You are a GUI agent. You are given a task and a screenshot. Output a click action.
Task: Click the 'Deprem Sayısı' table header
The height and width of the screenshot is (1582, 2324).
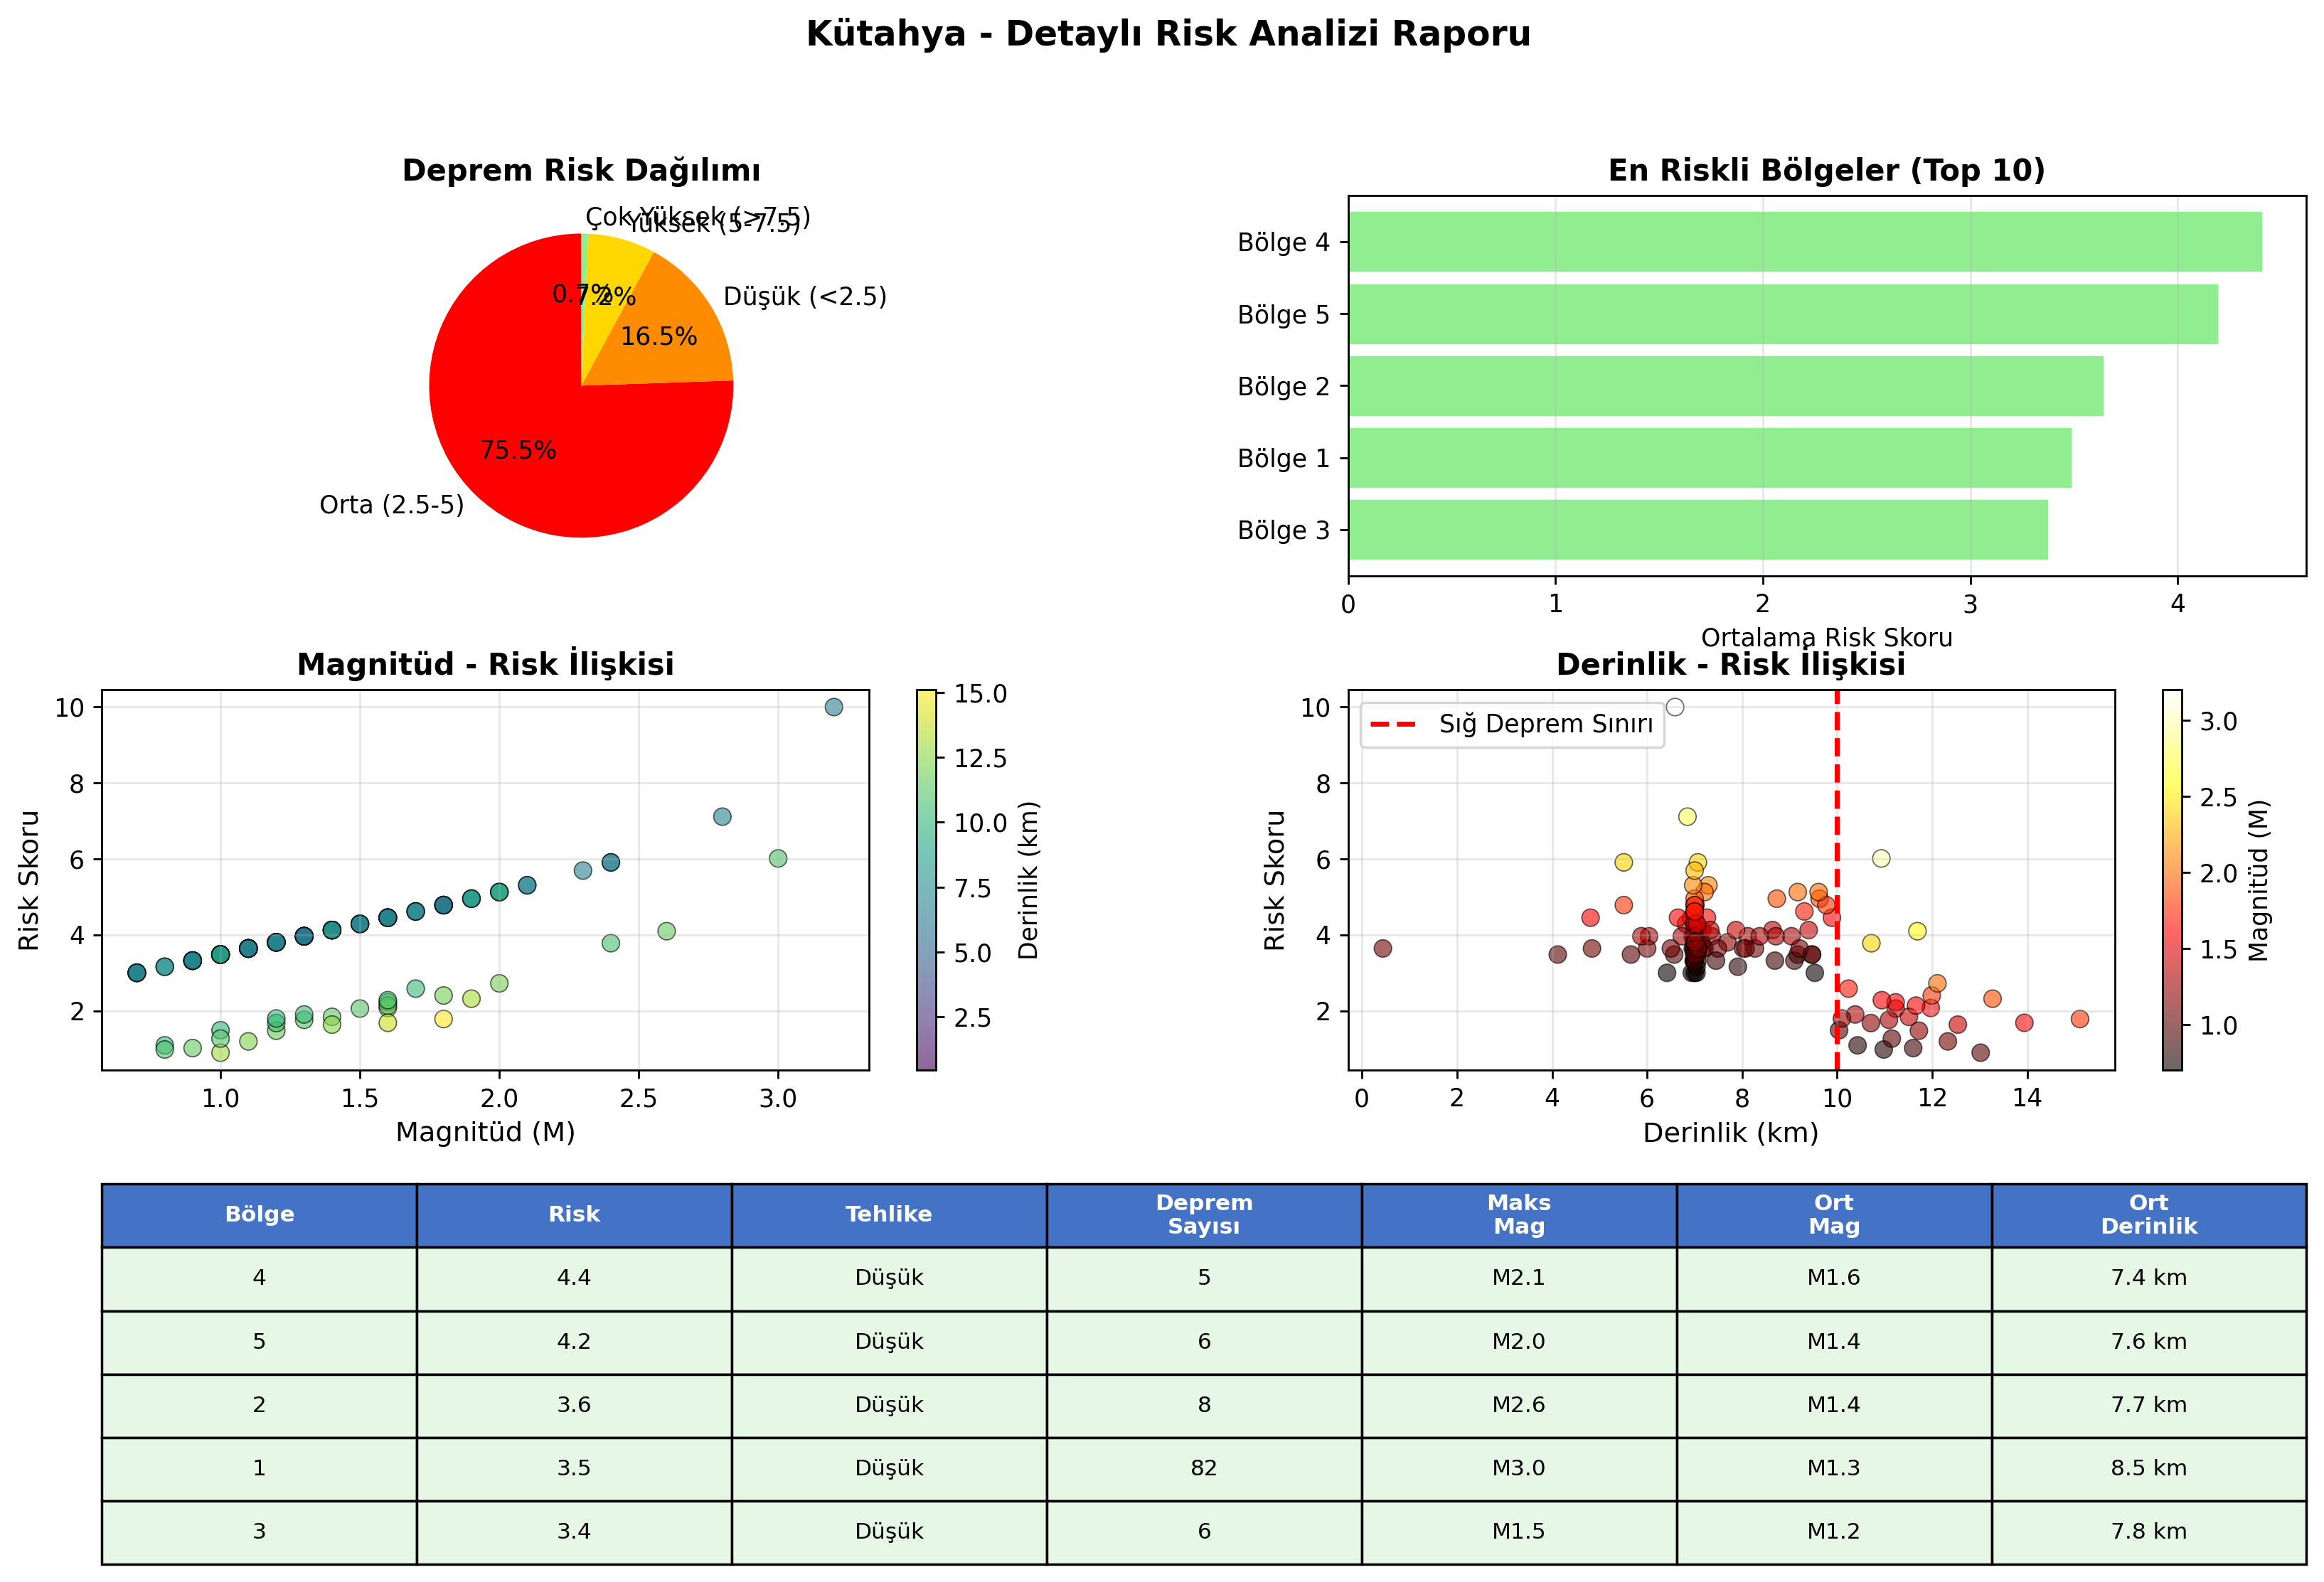[x=1204, y=1215]
